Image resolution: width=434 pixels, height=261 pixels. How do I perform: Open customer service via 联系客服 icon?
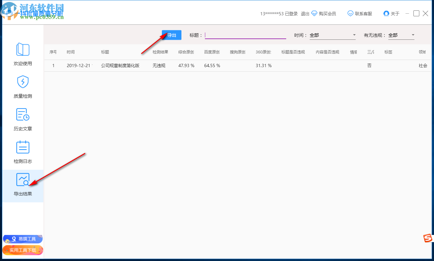click(350, 13)
